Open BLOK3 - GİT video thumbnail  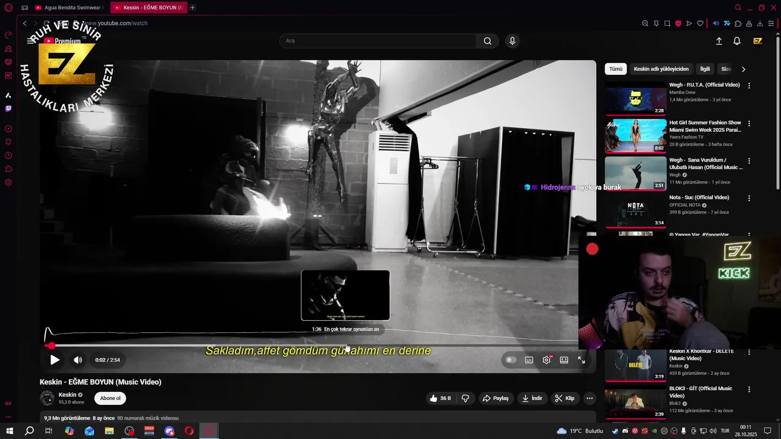636,402
